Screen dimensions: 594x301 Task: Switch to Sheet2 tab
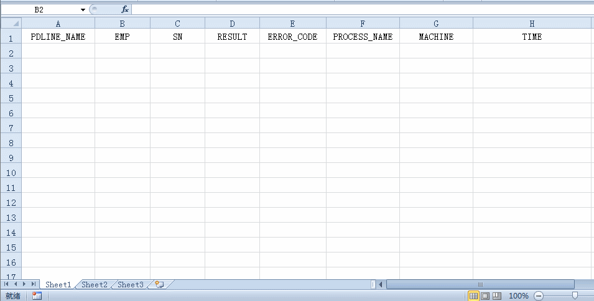click(95, 284)
